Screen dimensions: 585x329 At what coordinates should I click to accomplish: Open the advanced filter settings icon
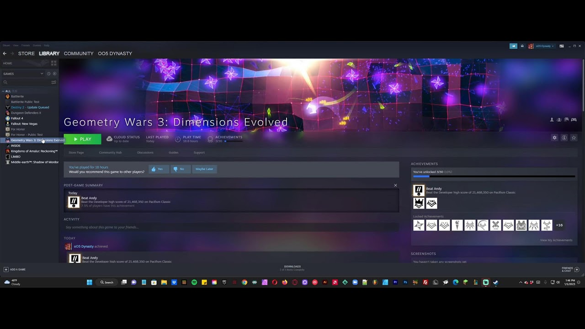[53, 82]
